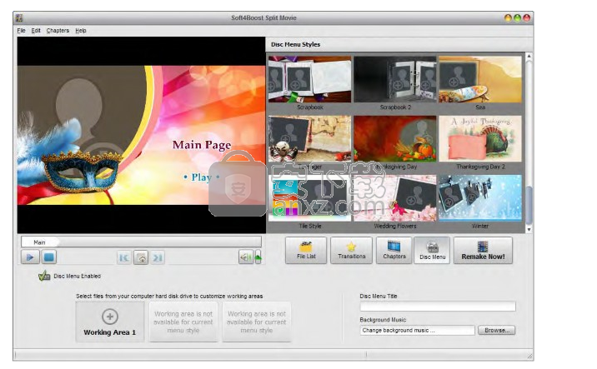Click the Play button under preview

click(28, 257)
